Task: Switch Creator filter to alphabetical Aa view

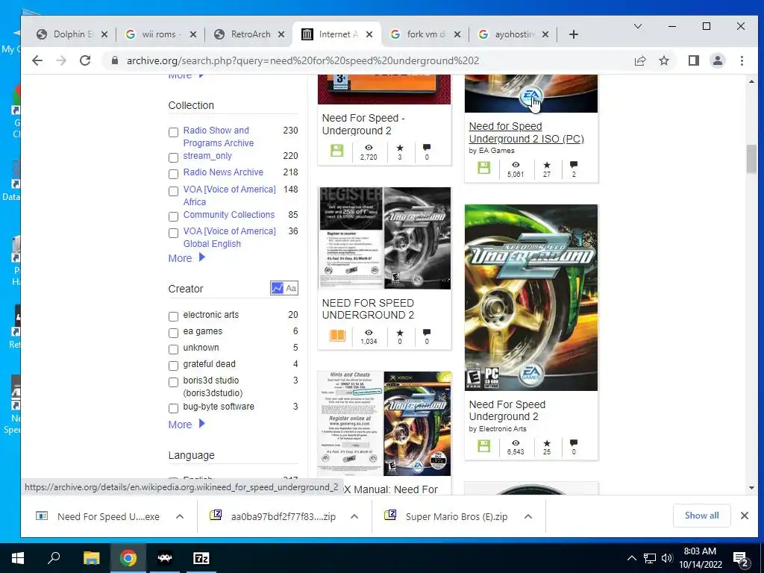Action: point(291,288)
